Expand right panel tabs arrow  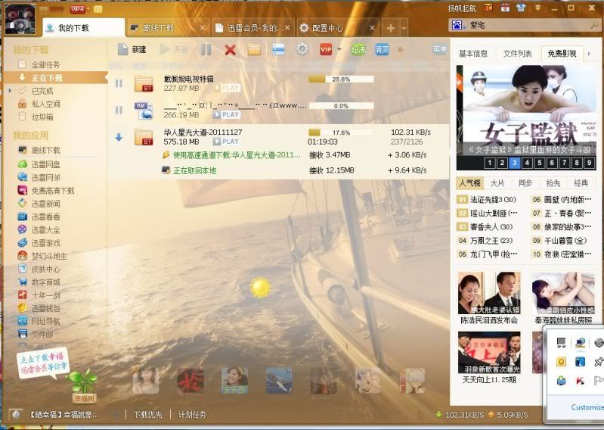coord(589,54)
